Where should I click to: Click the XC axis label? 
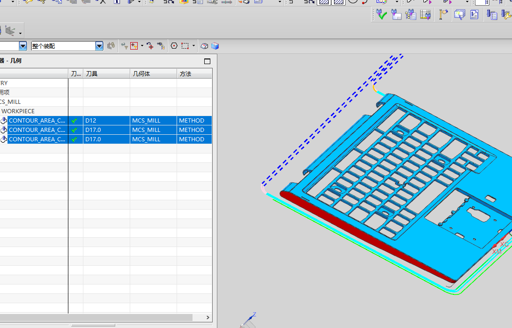pos(505,244)
